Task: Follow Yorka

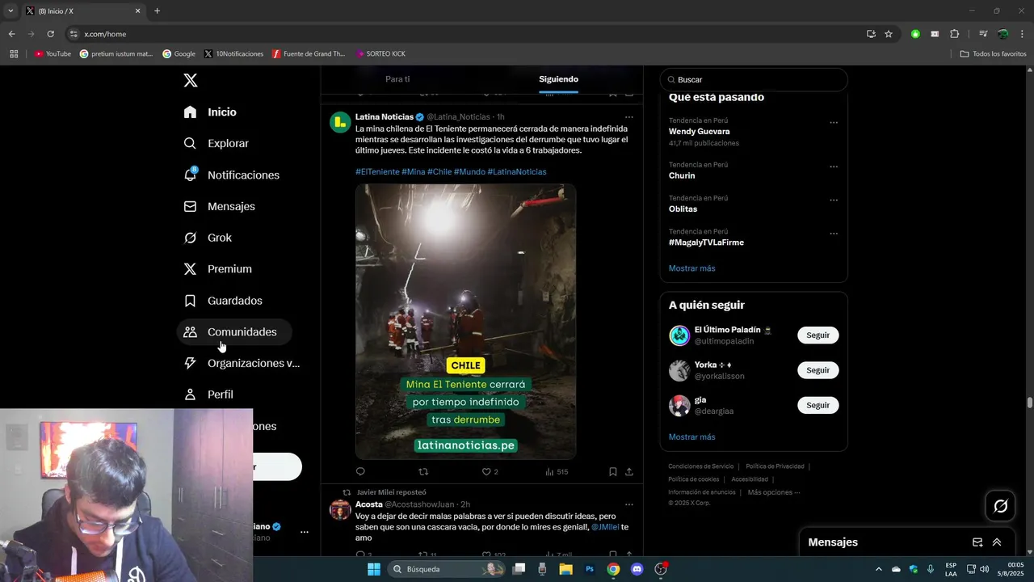Action: point(818,370)
